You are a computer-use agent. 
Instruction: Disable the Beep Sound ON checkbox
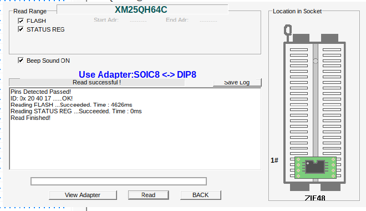[x=21, y=61]
